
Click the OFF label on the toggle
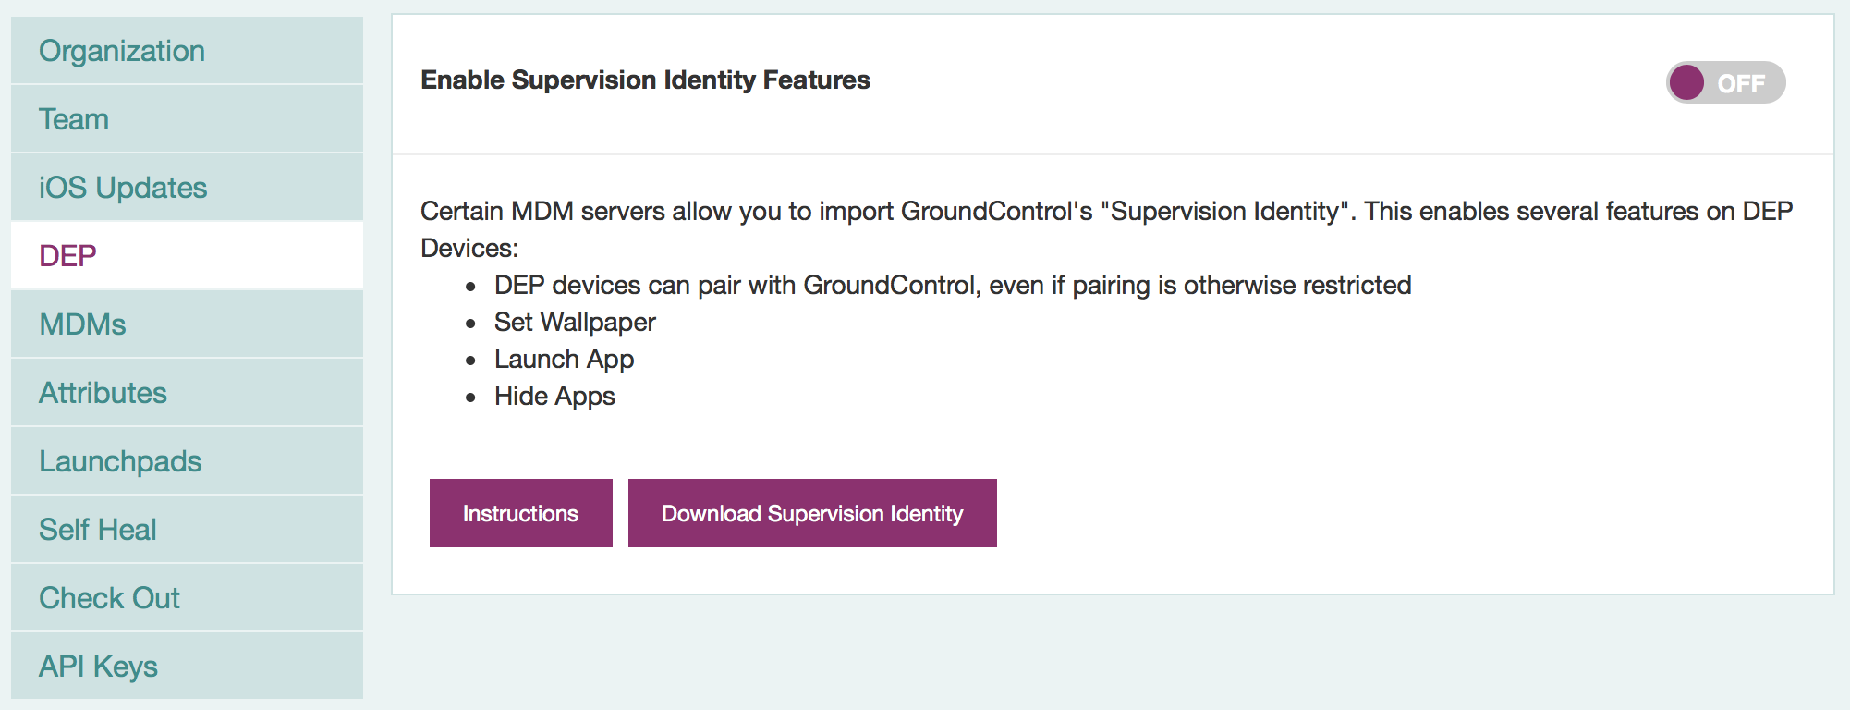1741,83
